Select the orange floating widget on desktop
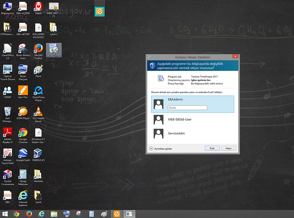The height and width of the screenshot is (218, 294). pyautogui.click(x=100, y=12)
